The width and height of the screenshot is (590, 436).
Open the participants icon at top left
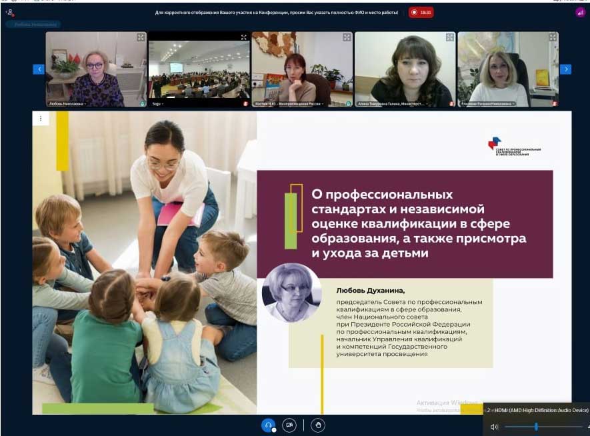point(9,12)
